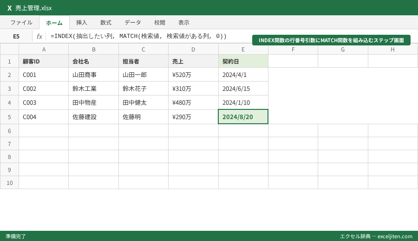Select row 1 header
The height and width of the screenshot is (241, 418).
point(9,62)
